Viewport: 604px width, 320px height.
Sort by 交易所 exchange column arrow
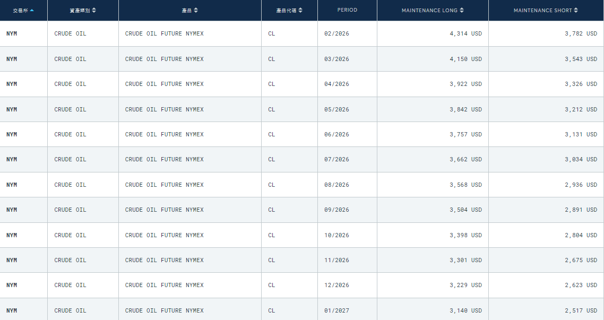32,11
